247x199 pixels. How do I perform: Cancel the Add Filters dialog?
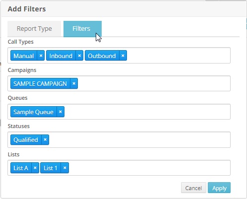[193, 188]
